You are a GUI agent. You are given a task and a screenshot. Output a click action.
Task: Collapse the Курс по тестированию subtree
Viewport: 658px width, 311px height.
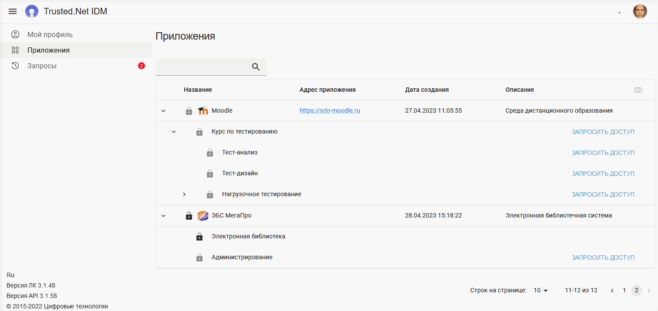point(174,132)
